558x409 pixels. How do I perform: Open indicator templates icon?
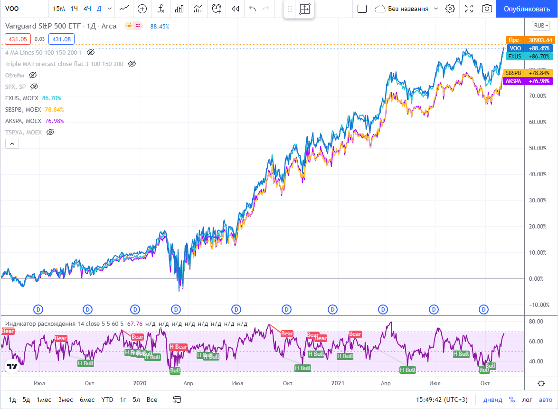point(198,9)
